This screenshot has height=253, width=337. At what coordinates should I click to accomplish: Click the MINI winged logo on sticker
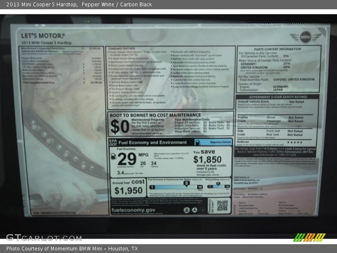click(305, 38)
